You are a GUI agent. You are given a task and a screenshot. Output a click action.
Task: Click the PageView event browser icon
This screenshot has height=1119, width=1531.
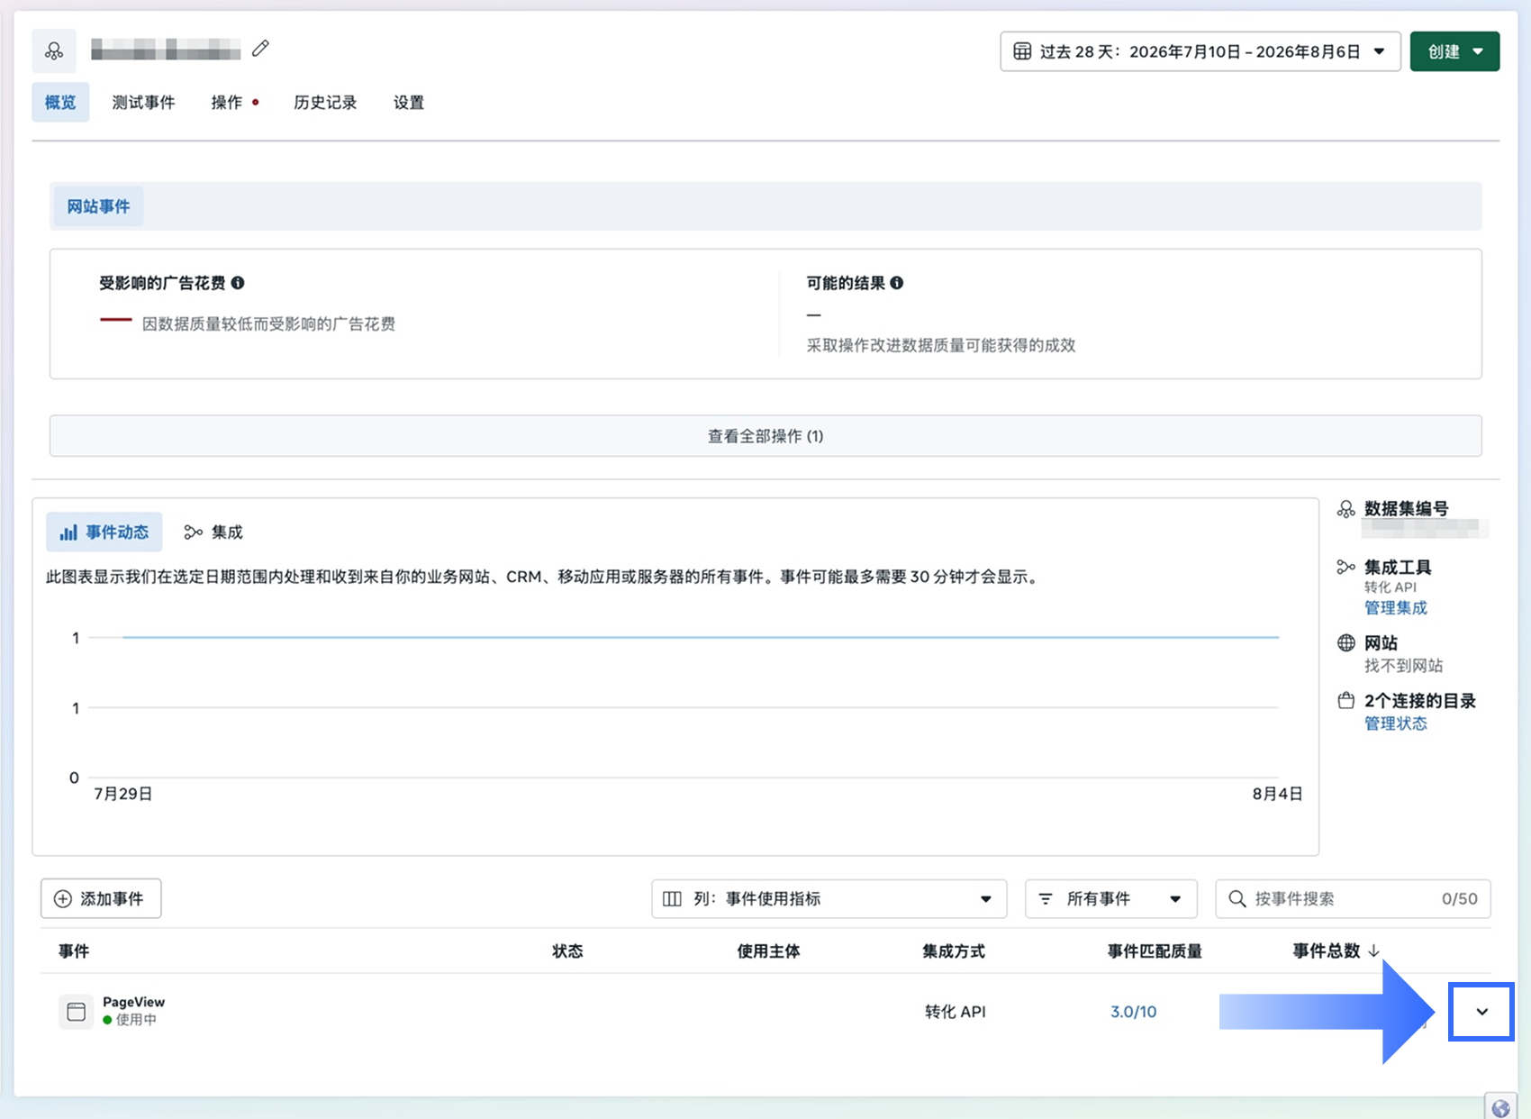pyautogui.click(x=77, y=1011)
